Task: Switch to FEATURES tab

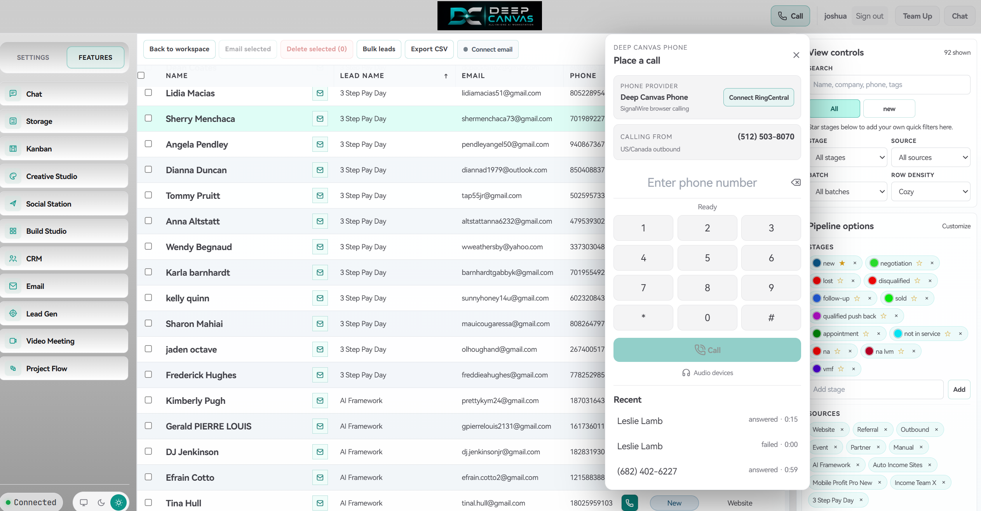Action: [96, 57]
